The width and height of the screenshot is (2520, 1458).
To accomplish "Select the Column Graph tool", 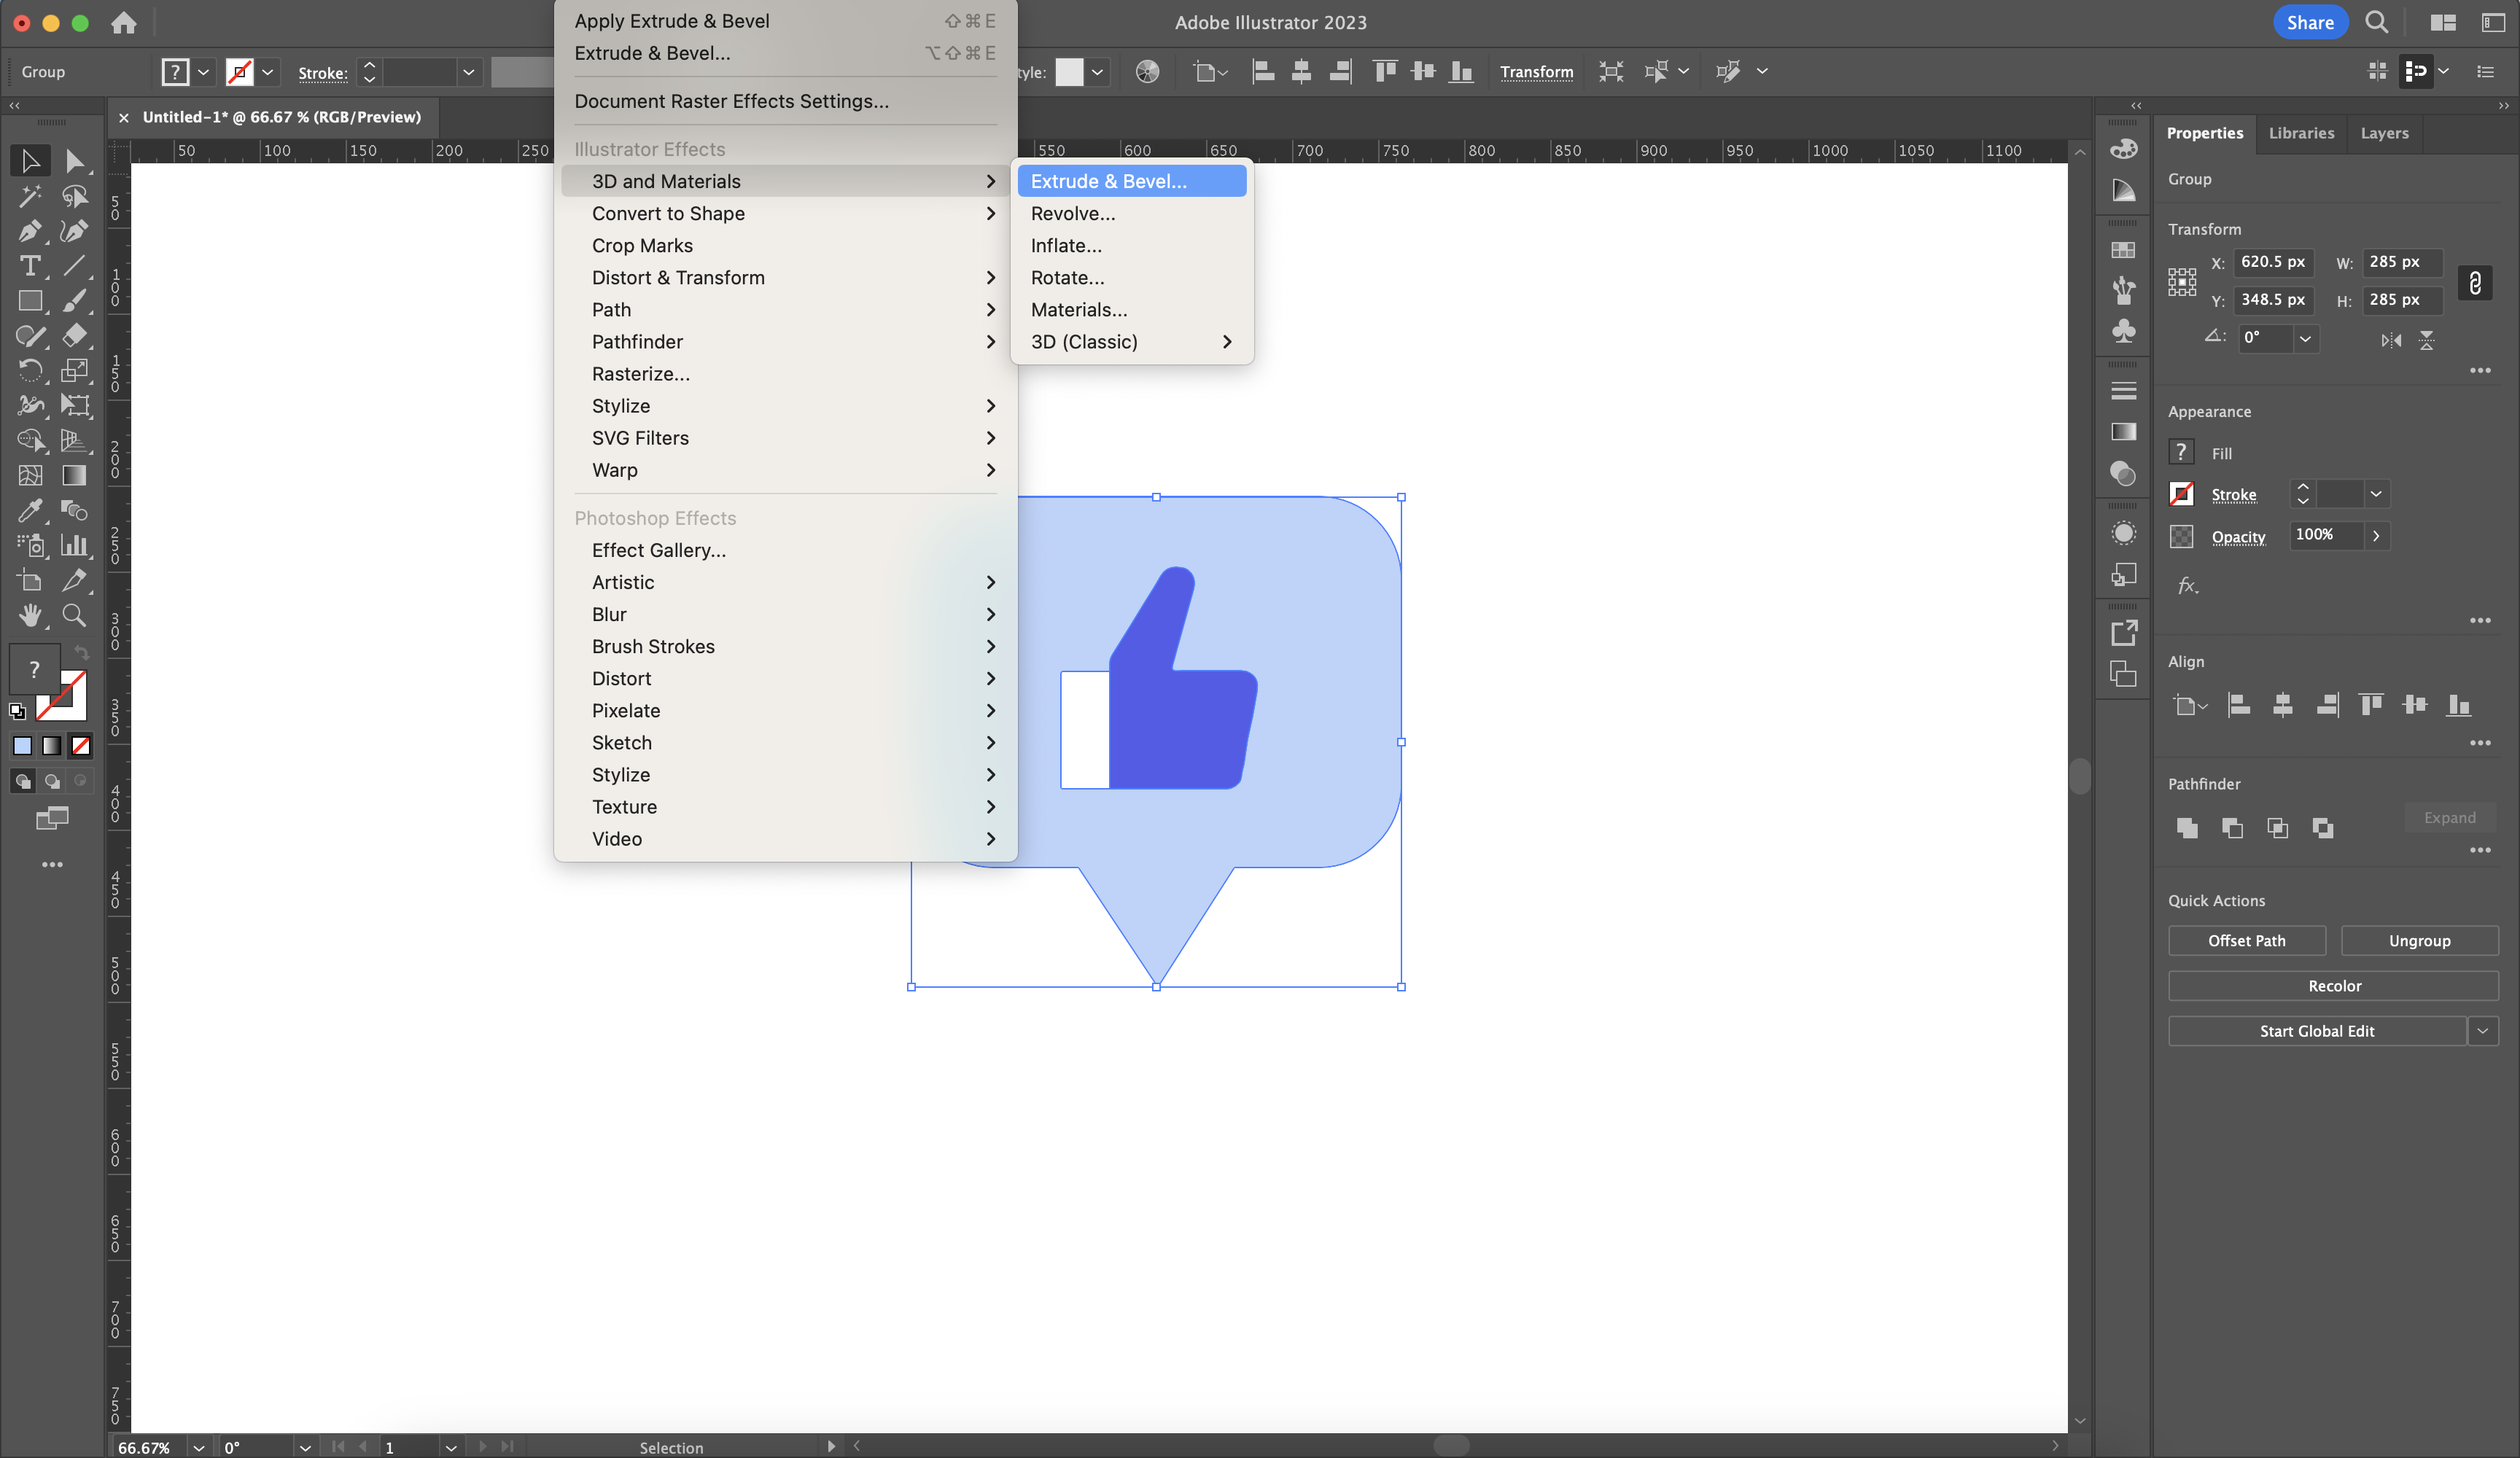I will coord(74,545).
